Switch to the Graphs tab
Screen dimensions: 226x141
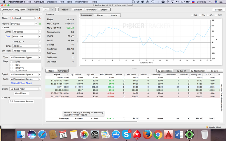[104, 10]
